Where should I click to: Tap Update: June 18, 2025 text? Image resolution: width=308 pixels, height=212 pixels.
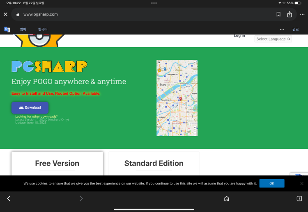(31, 123)
